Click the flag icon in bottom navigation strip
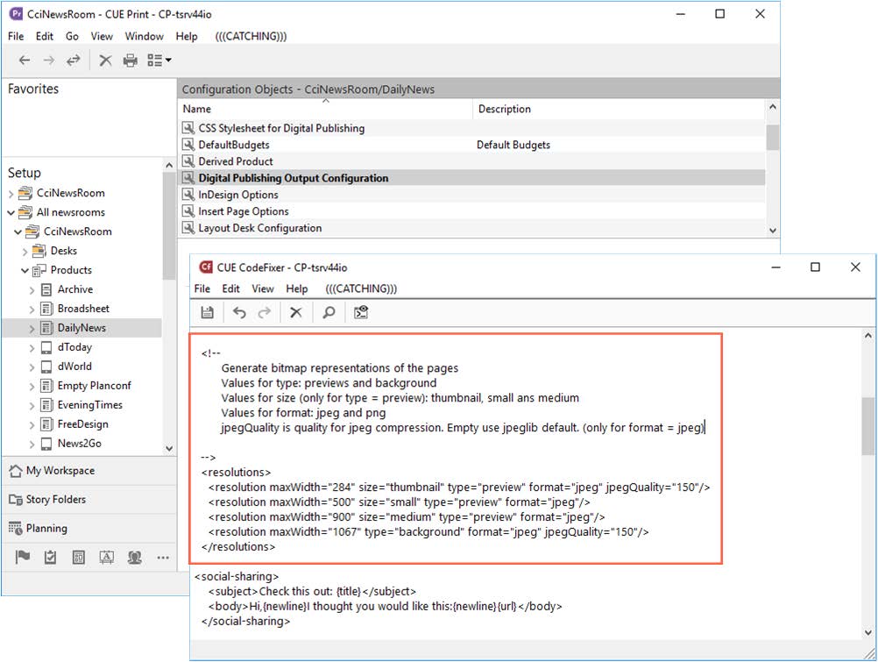878x662 pixels. [24, 557]
